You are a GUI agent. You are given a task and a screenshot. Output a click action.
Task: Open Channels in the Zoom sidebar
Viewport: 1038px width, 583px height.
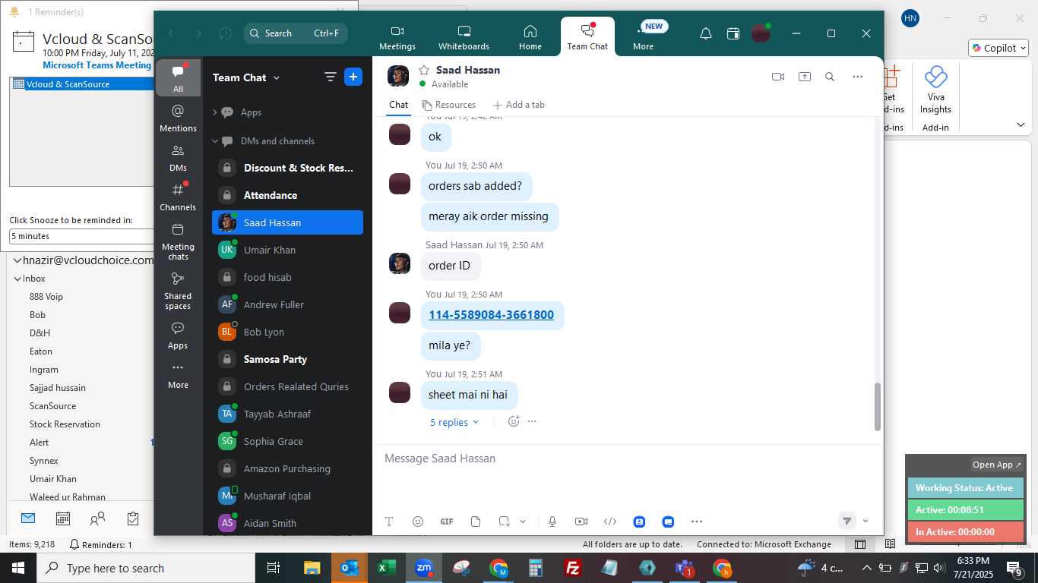178,197
